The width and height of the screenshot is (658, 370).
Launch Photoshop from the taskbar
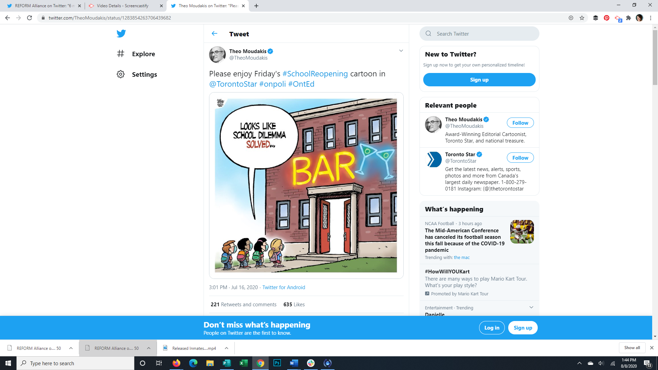[x=277, y=363]
